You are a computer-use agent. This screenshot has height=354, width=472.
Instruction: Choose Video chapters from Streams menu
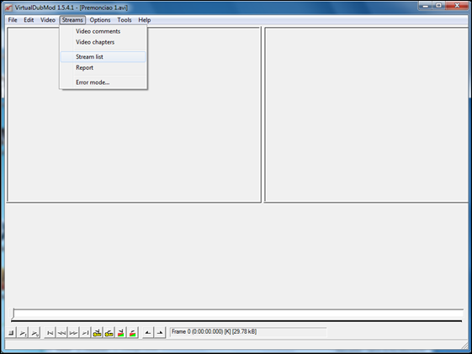[x=103, y=42]
